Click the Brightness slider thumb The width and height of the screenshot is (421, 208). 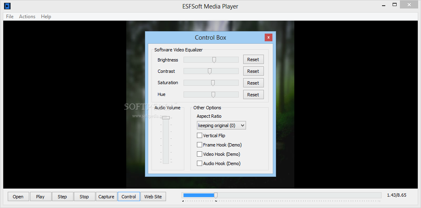coord(214,60)
